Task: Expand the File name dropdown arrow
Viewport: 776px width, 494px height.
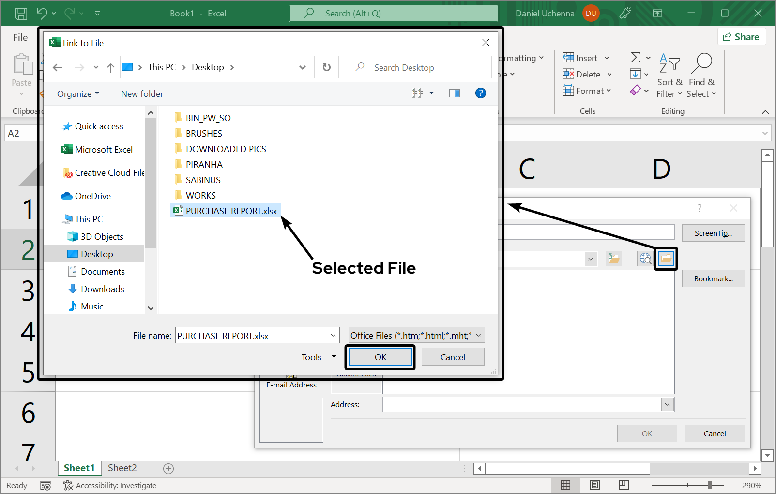Action: 333,335
